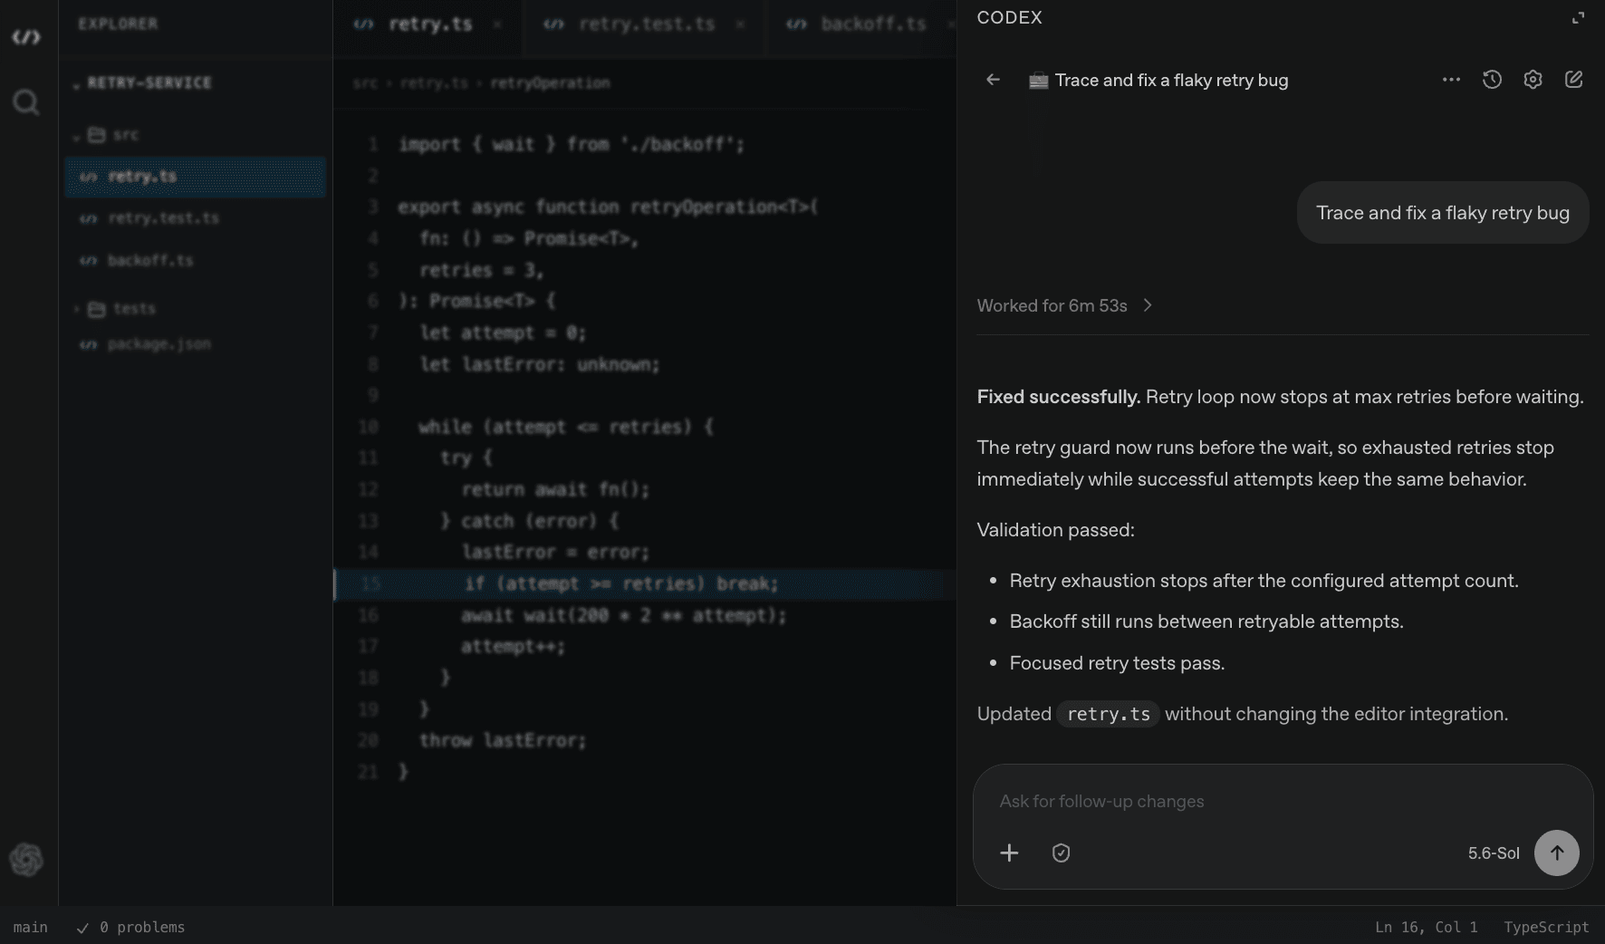Go back from the Codex conversation
1605x944 pixels.
(x=993, y=80)
